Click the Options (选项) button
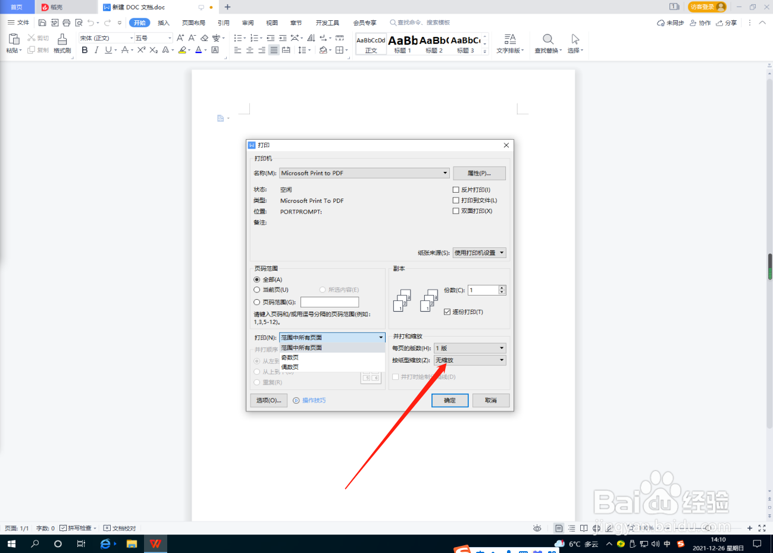Viewport: 773px width, 553px height. tap(269, 400)
